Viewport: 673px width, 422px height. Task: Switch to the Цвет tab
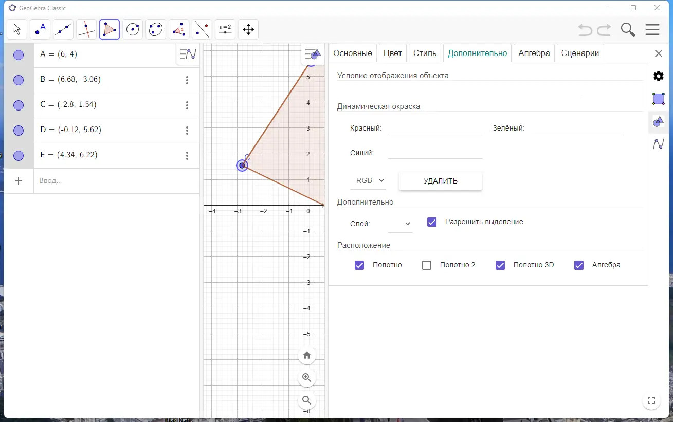(x=393, y=53)
